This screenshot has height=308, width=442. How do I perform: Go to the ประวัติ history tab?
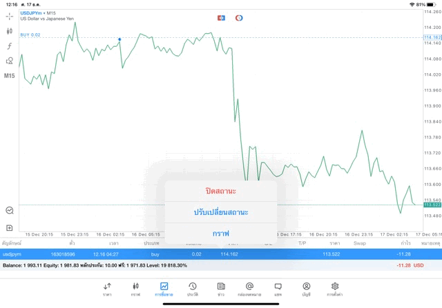pos(192,289)
